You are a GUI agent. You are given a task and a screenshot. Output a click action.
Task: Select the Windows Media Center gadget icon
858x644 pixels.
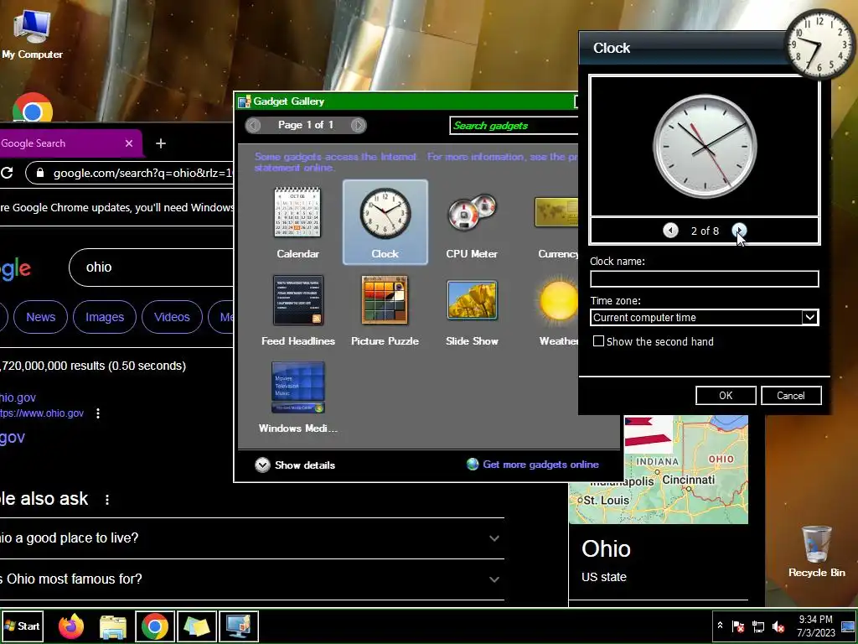pyautogui.click(x=297, y=387)
